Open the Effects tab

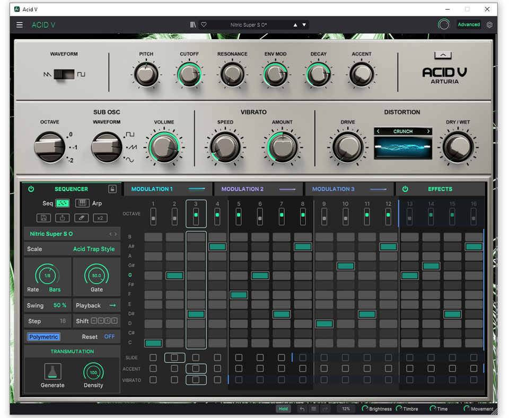[440, 189]
